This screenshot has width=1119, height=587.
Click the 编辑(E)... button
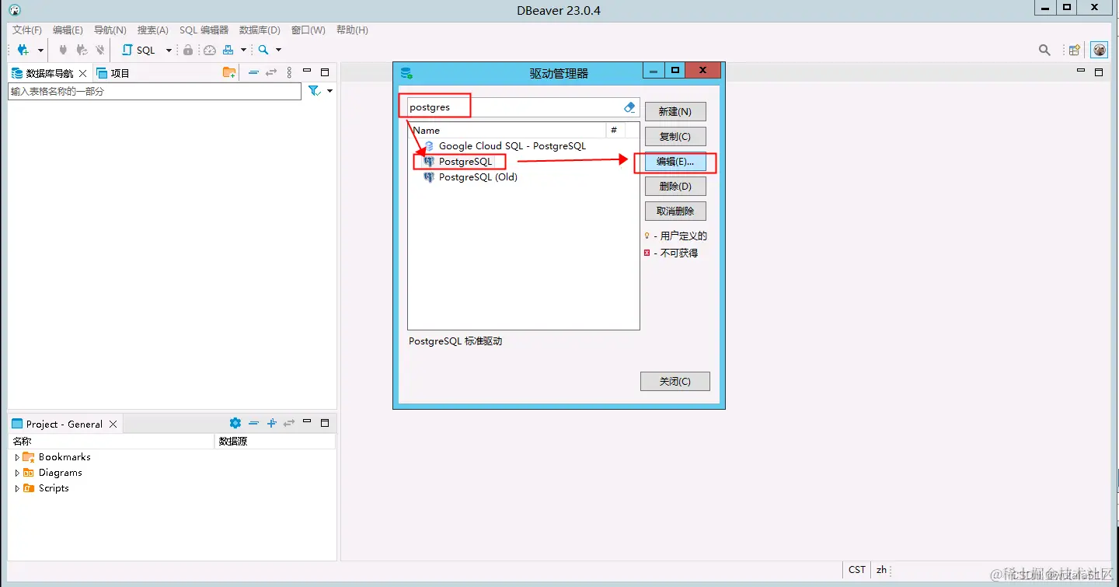[675, 162]
